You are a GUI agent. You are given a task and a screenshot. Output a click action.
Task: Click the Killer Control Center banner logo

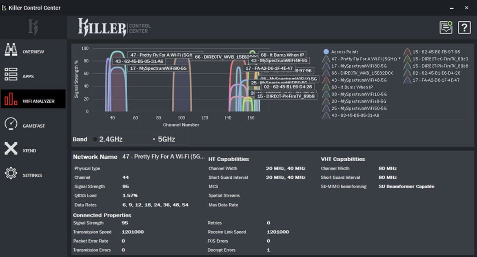[x=114, y=27]
